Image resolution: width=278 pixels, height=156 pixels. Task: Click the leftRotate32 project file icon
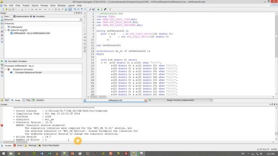click(x=9, y=27)
